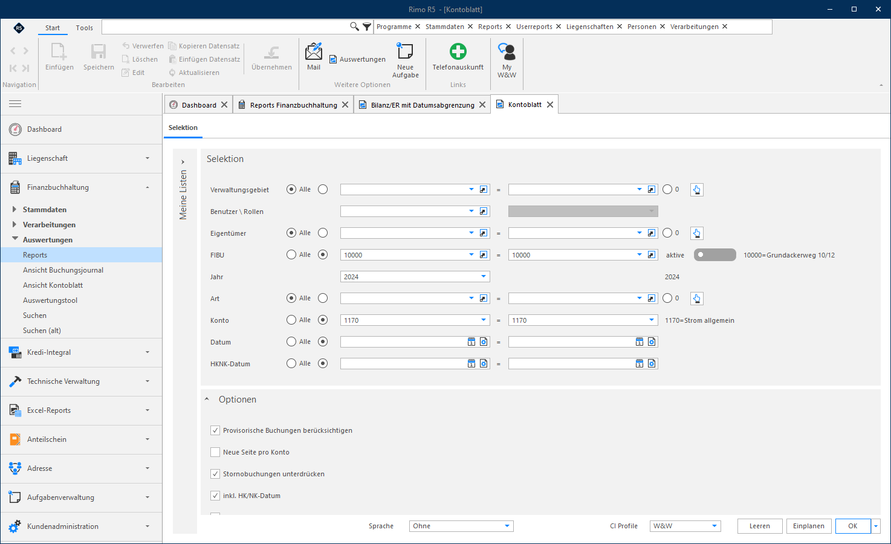This screenshot has width=891, height=544.
Task: Open the HKNK-Datum end calendar picker icon
Action: (x=640, y=364)
